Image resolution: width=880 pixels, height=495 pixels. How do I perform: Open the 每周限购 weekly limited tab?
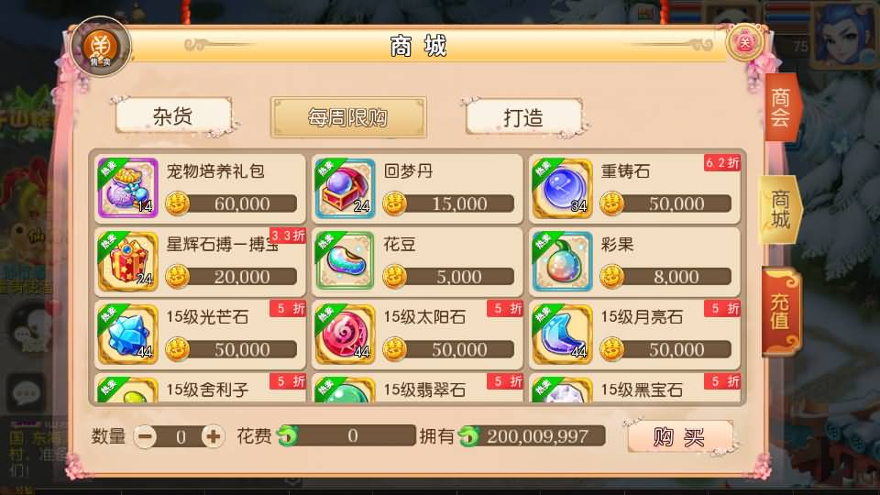coord(348,117)
